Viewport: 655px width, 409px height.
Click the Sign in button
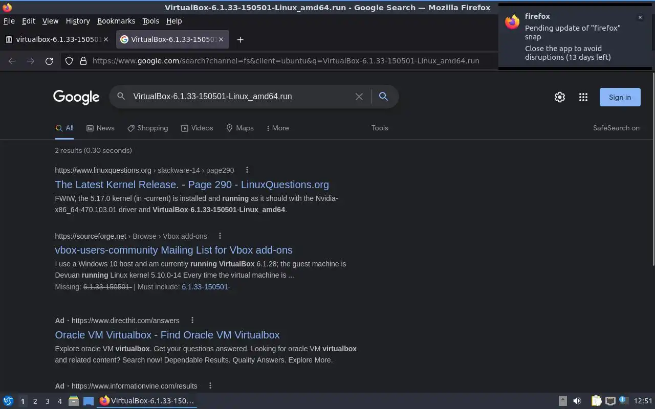tap(620, 97)
